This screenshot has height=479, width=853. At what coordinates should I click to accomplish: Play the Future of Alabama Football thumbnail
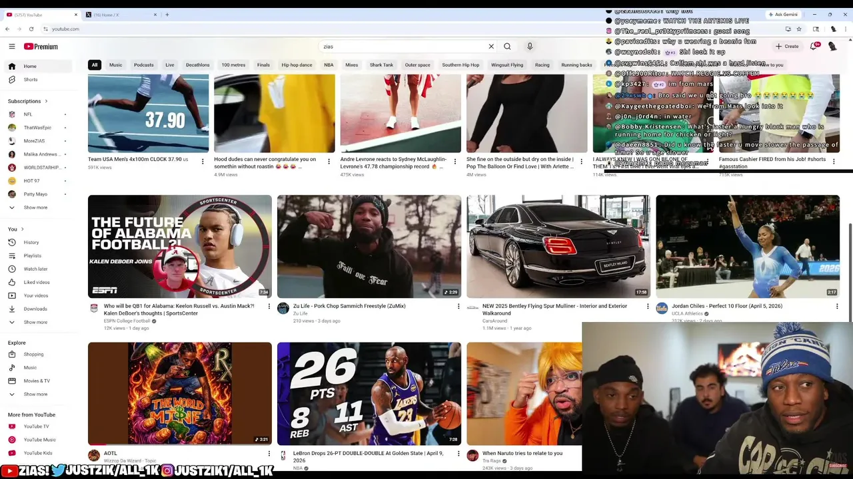coord(180,246)
